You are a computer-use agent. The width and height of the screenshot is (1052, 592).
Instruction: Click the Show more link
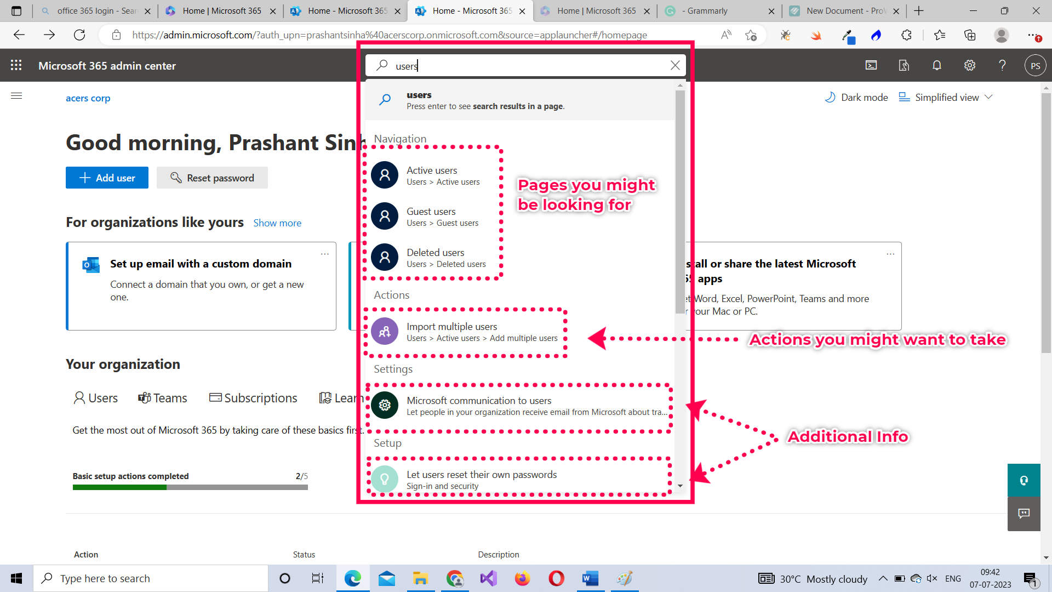(x=277, y=223)
